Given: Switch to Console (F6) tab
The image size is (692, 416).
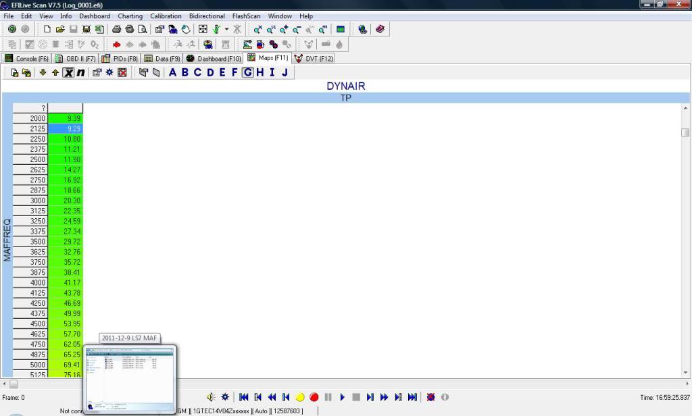Looking at the screenshot, I should 26,58.
